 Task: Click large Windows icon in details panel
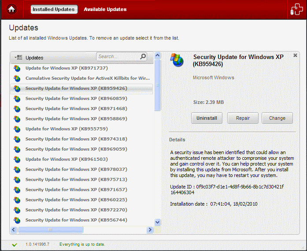click(x=177, y=60)
